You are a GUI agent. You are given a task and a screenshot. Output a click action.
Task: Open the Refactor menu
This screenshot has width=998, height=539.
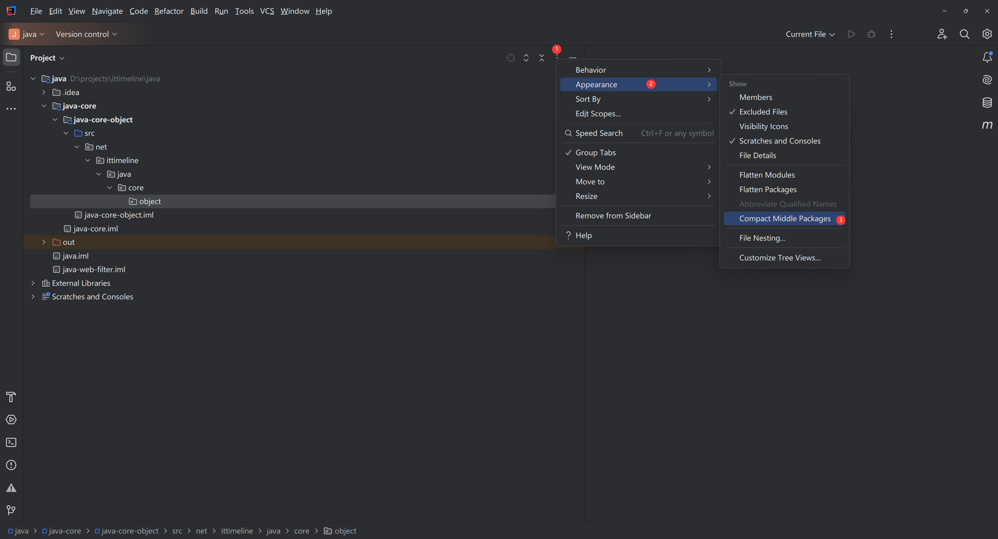click(169, 11)
